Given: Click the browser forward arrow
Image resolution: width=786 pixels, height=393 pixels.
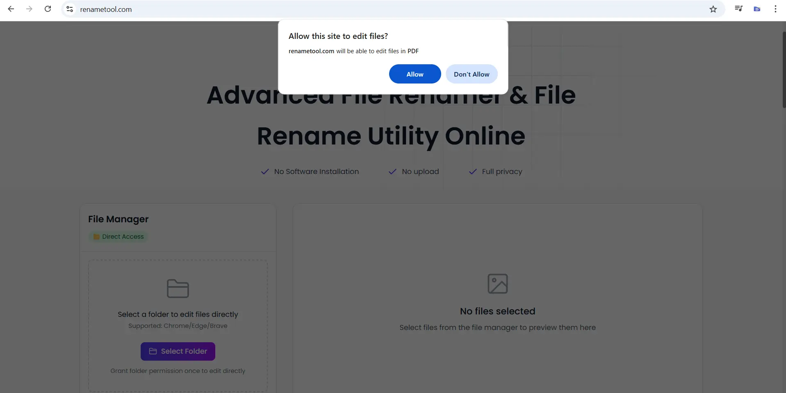Looking at the screenshot, I should tap(29, 9).
